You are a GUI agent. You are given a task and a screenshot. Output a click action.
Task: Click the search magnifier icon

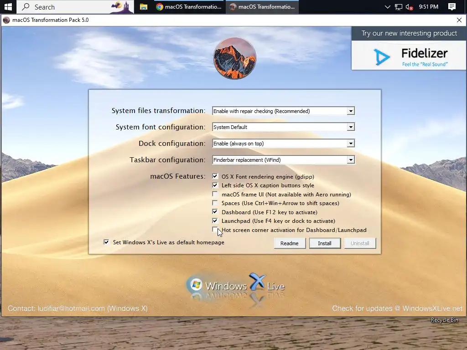26,6
